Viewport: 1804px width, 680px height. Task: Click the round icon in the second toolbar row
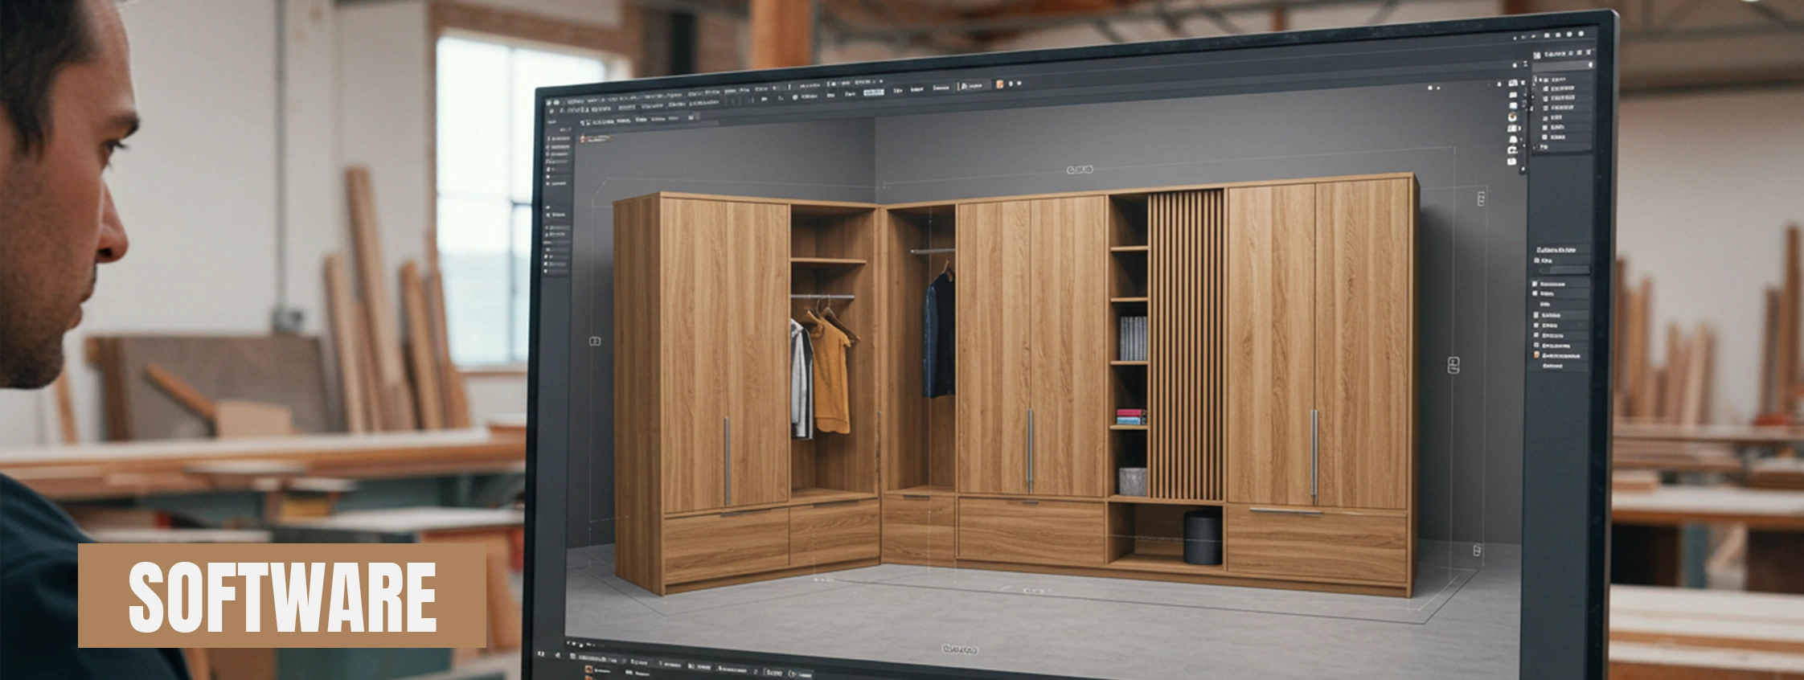coord(794,97)
